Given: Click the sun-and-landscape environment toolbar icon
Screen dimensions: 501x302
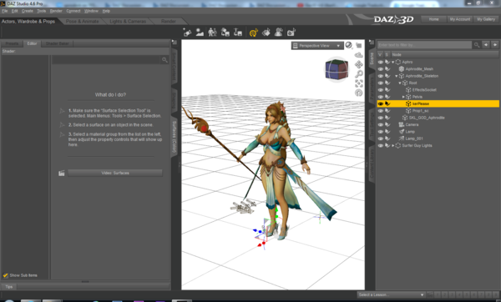Looking at the screenshot, I should (x=200, y=33).
